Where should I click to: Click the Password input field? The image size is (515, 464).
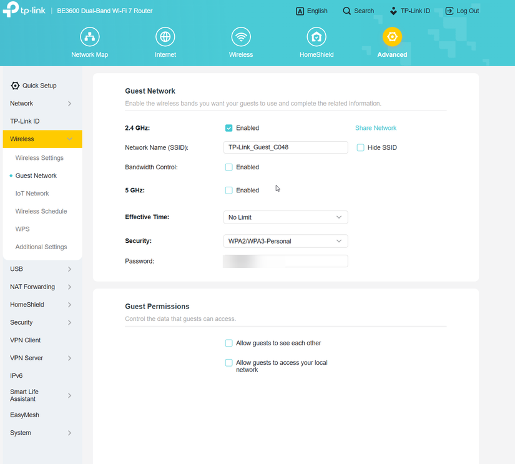pyautogui.click(x=286, y=261)
